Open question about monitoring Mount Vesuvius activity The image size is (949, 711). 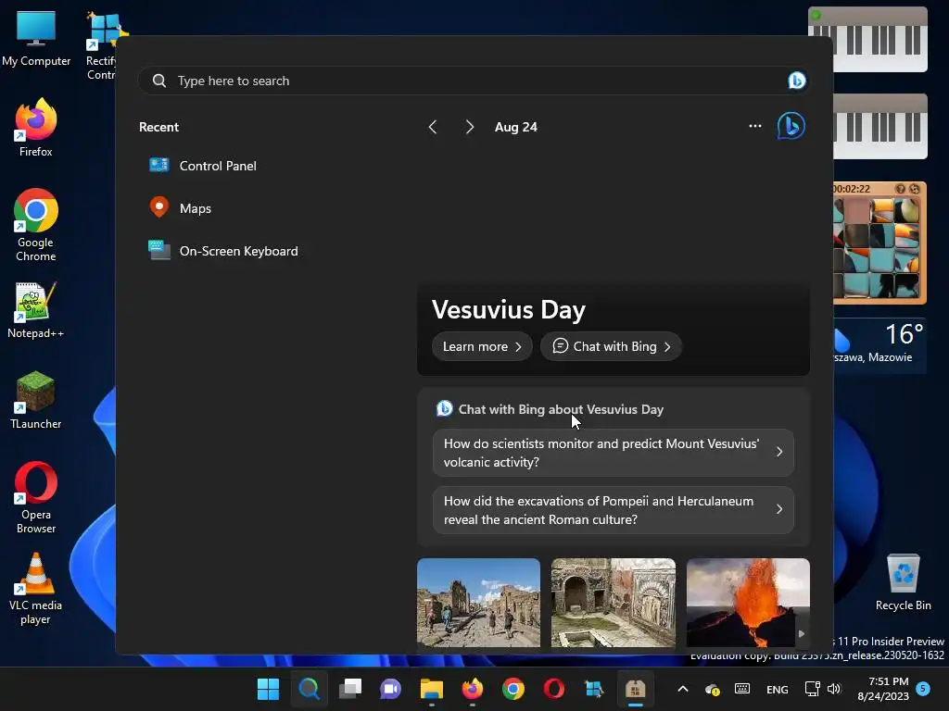click(x=614, y=453)
